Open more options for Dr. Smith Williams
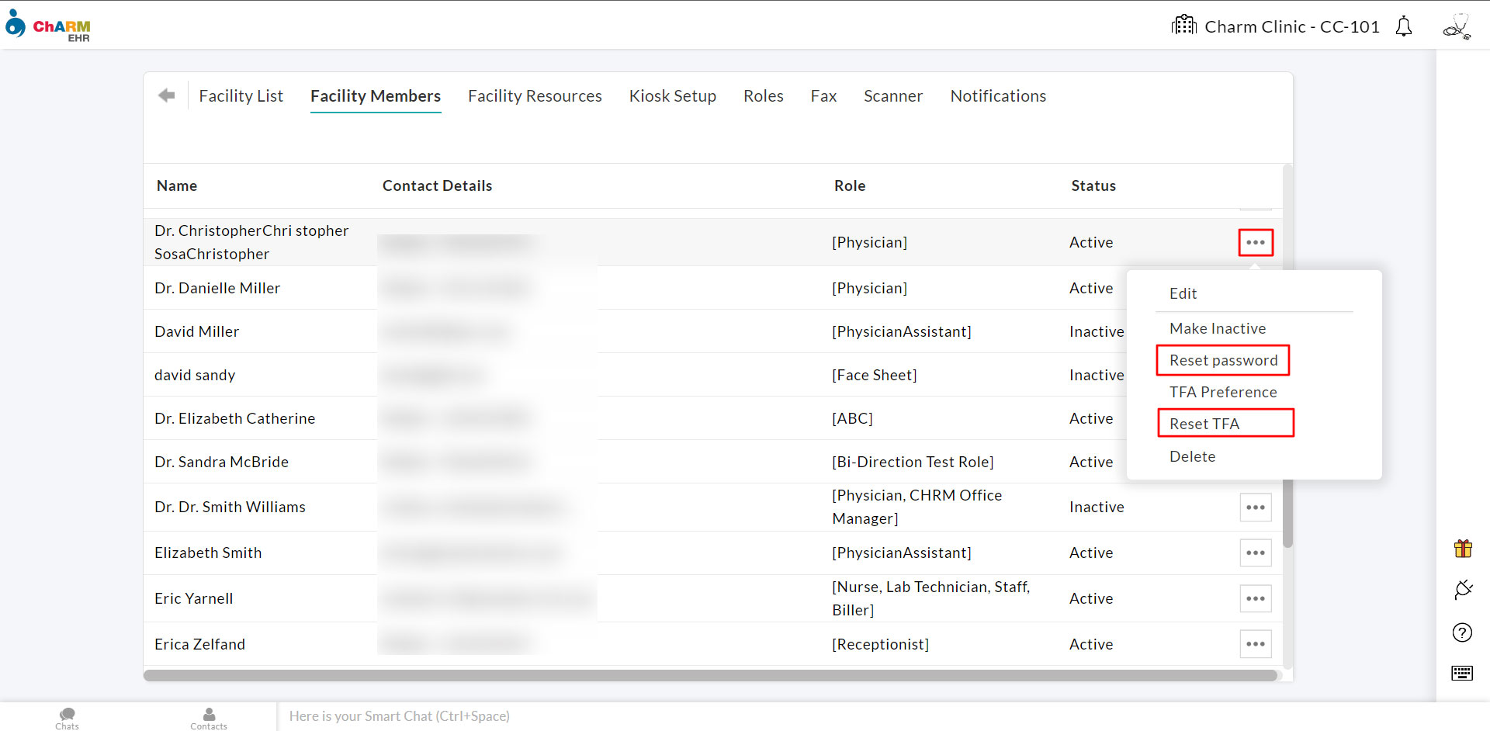This screenshot has width=1490, height=731. click(1255, 508)
